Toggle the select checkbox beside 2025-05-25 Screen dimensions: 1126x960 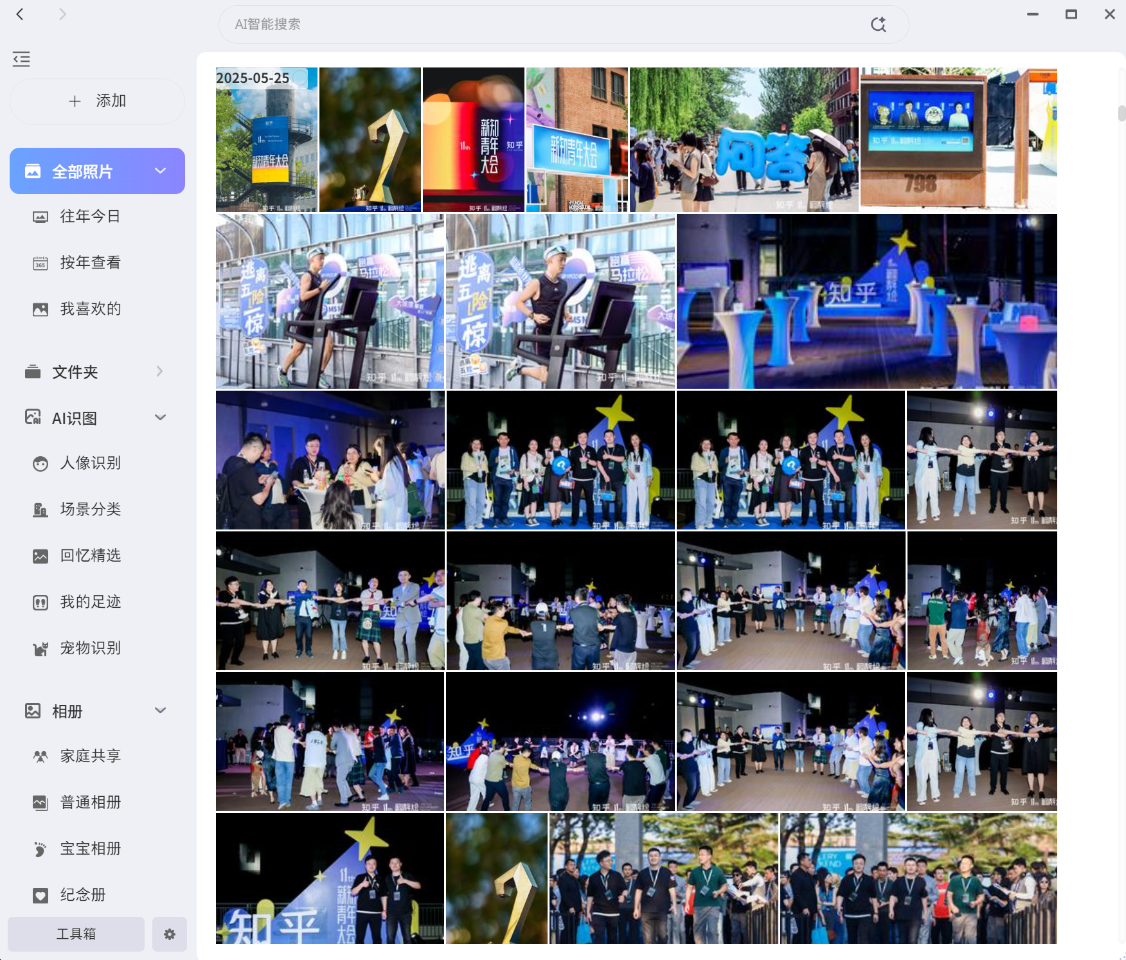(x=300, y=78)
